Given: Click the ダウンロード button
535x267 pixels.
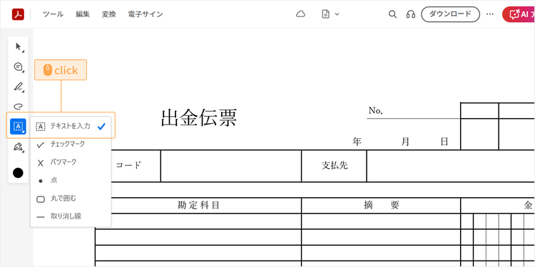Looking at the screenshot, I should [x=450, y=14].
